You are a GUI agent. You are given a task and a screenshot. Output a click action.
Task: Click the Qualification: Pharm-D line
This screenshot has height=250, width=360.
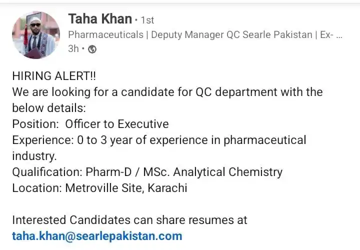tap(147, 172)
